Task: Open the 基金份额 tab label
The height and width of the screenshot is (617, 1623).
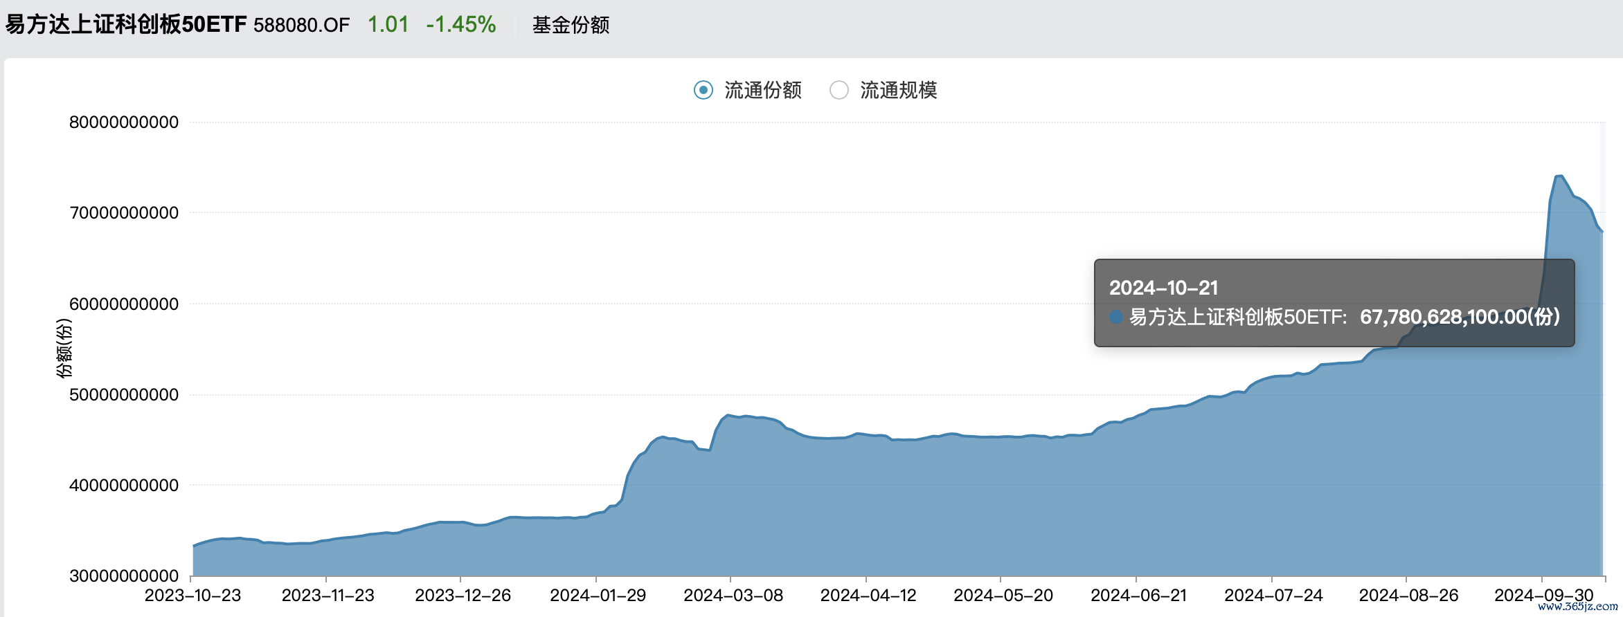Action: pos(571,25)
